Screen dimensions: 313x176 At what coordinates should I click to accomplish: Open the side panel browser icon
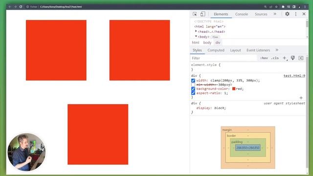click(294, 6)
